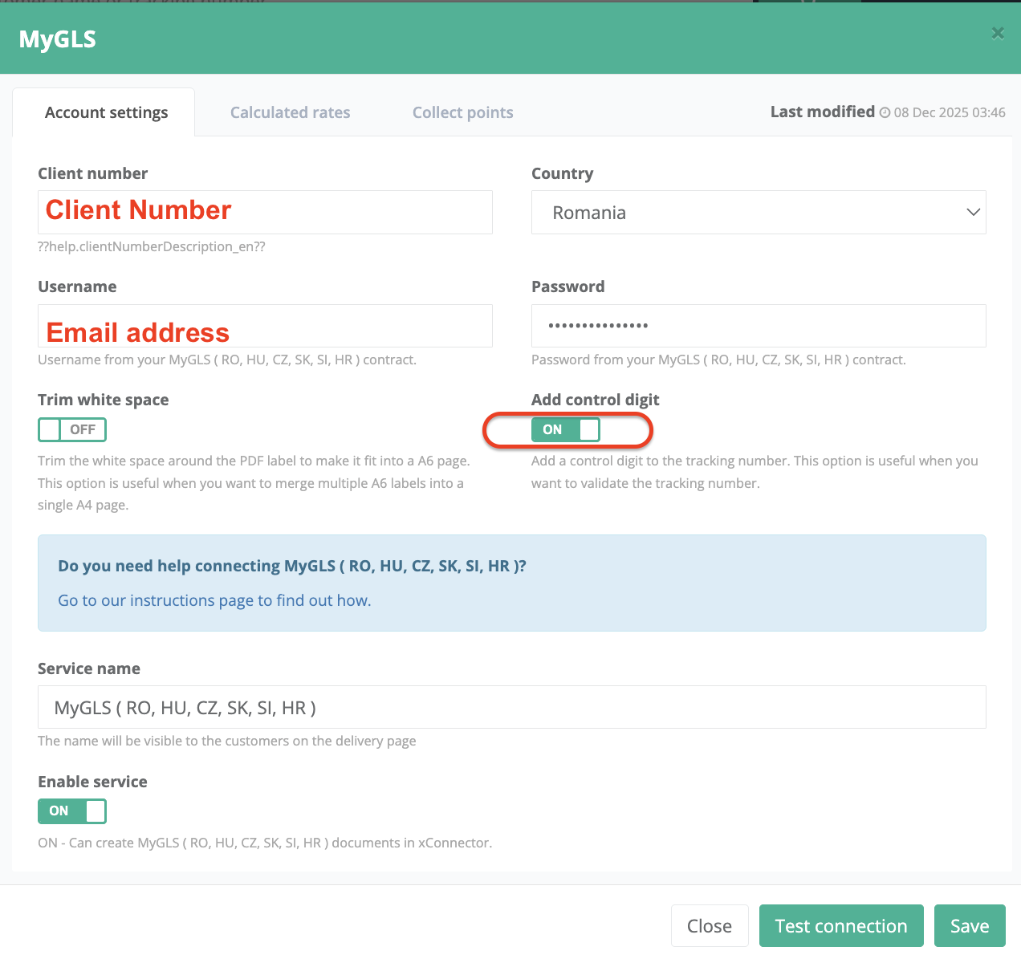The height and width of the screenshot is (963, 1021).
Task: Click the 'Do you need help connecting MyGLS' heading
Action: pos(292,566)
